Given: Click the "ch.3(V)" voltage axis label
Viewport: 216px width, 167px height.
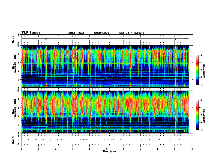Looking at the screenshot, I should pos(13,140).
